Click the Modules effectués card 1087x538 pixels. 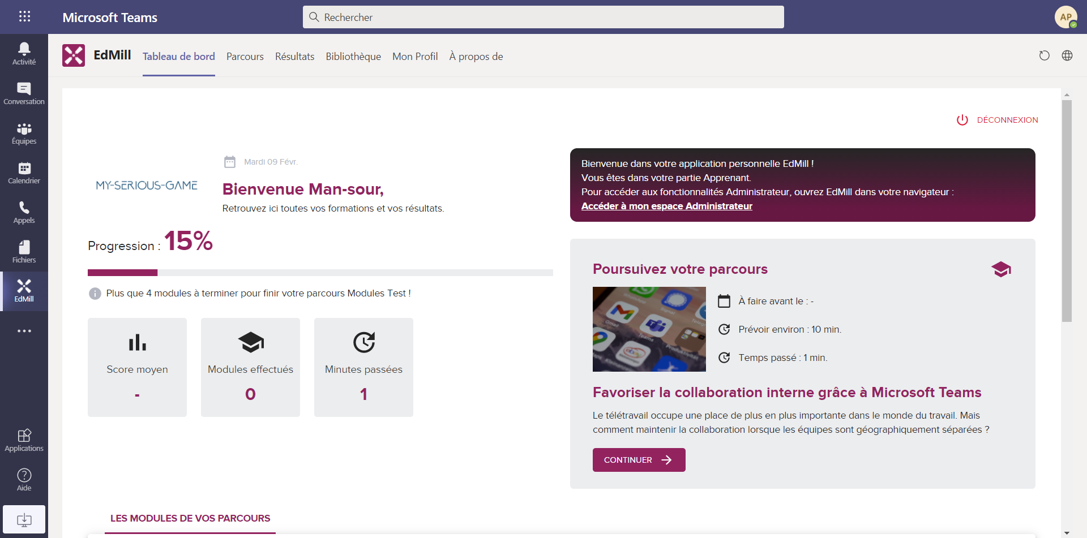(x=250, y=367)
